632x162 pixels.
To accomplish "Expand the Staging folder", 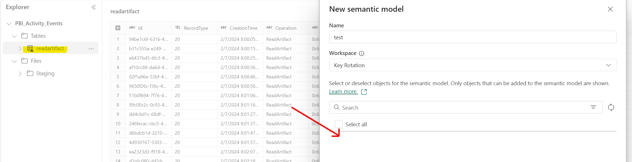I will (20, 74).
